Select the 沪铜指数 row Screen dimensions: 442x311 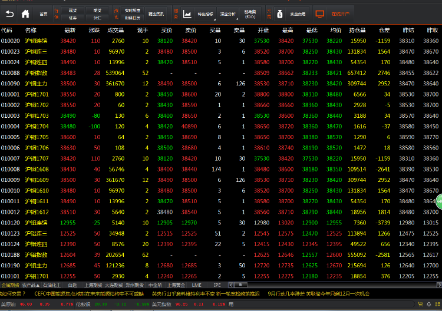[221, 73]
